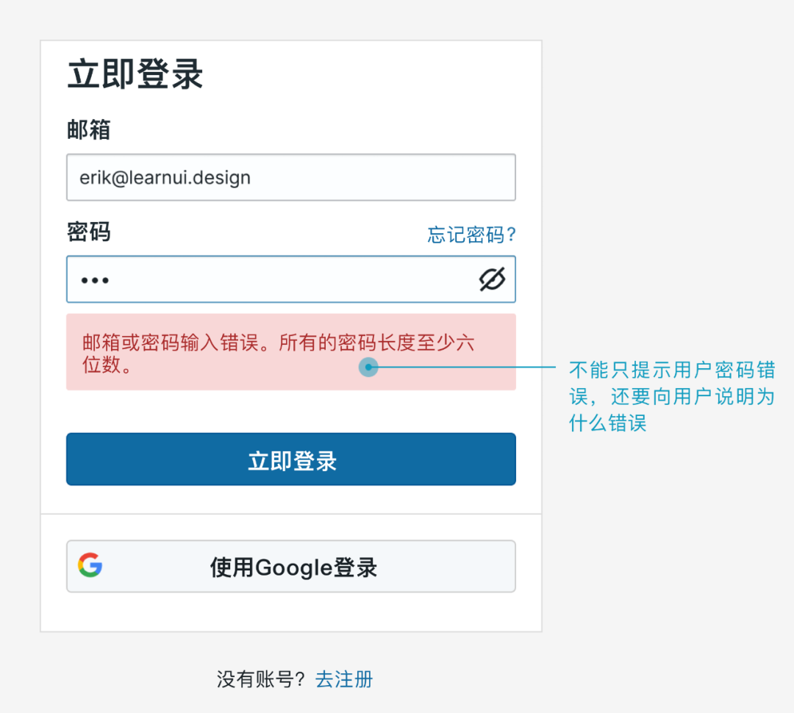
Task: Click the blue annotation dot marker
Action: [368, 367]
